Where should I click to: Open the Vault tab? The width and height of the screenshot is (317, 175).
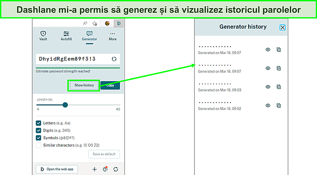pos(43,36)
